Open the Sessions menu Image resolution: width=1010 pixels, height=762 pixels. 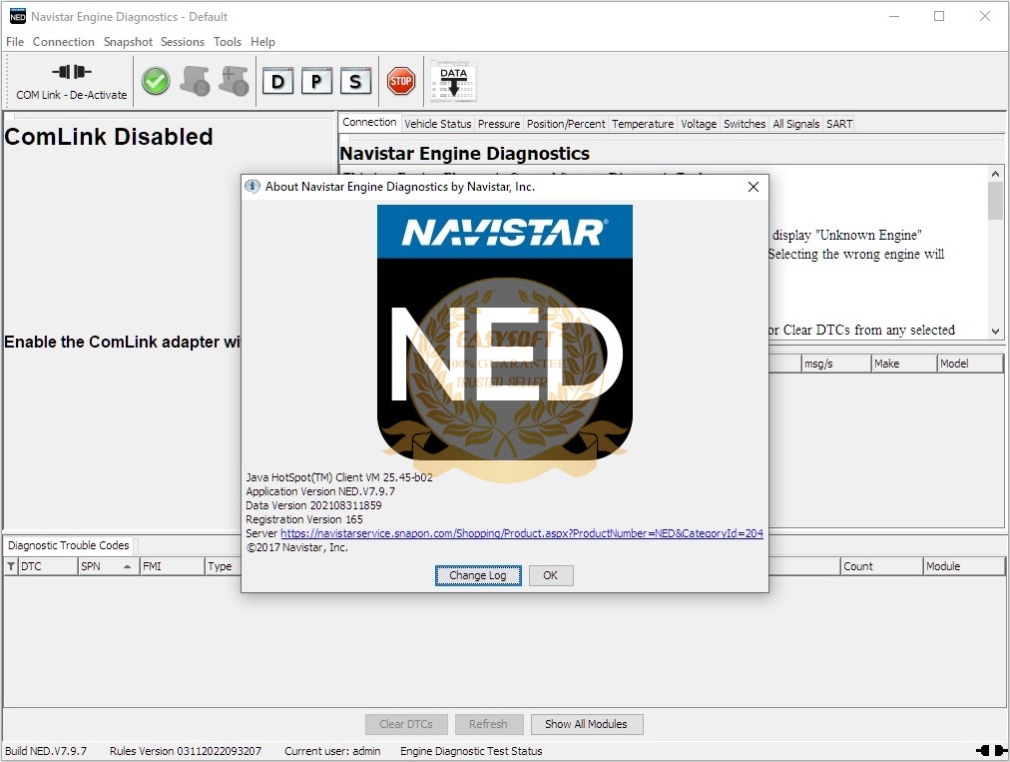(183, 42)
